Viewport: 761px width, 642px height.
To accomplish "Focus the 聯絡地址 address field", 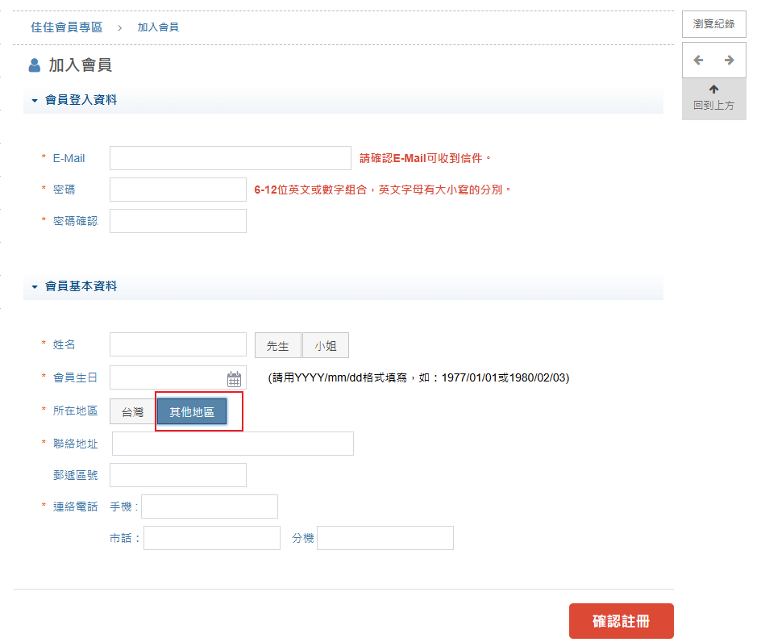I will coord(233,443).
